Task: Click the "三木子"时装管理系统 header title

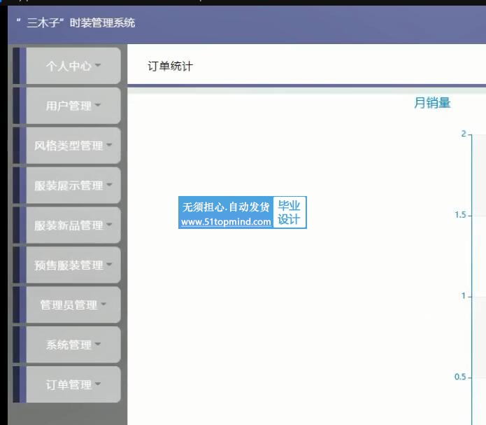Action: pos(76,22)
